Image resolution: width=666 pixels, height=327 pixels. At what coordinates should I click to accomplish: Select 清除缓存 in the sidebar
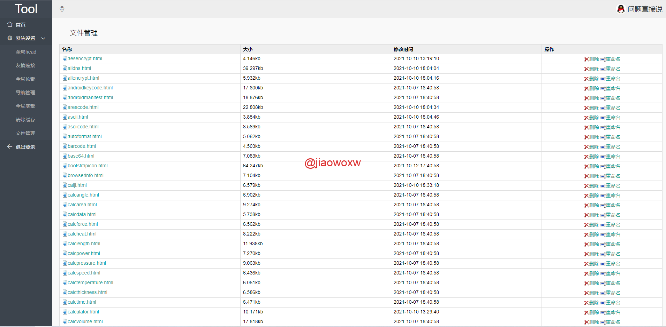[25, 120]
